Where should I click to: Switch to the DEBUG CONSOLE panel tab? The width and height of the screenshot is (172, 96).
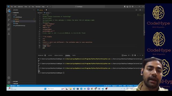coord(59,55)
